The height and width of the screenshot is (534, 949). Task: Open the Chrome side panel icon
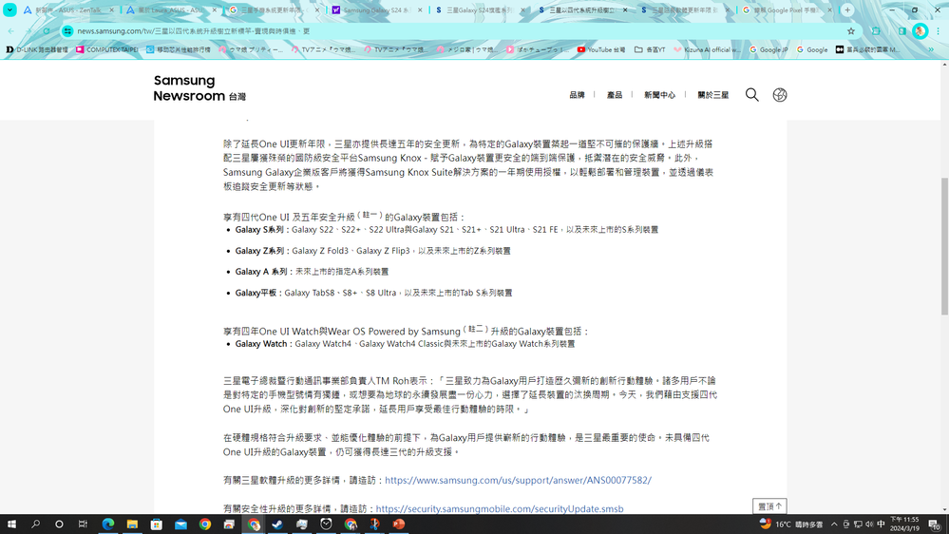pyautogui.click(x=902, y=30)
